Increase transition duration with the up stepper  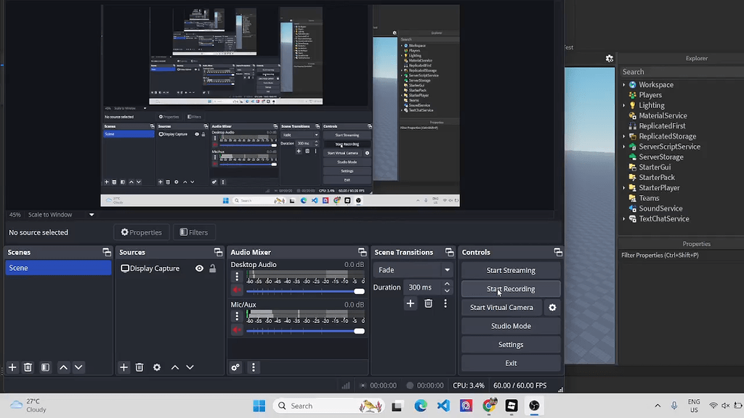click(447, 284)
